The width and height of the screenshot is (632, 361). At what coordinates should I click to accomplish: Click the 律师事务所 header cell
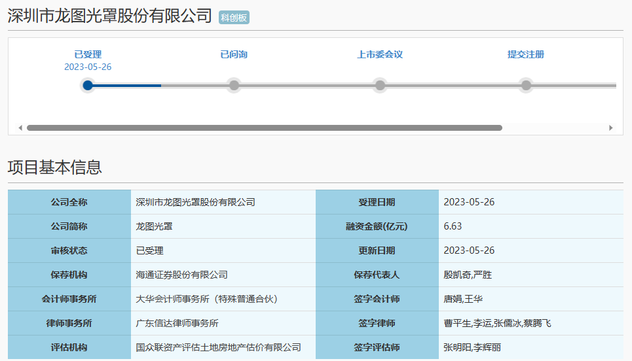[x=69, y=323]
